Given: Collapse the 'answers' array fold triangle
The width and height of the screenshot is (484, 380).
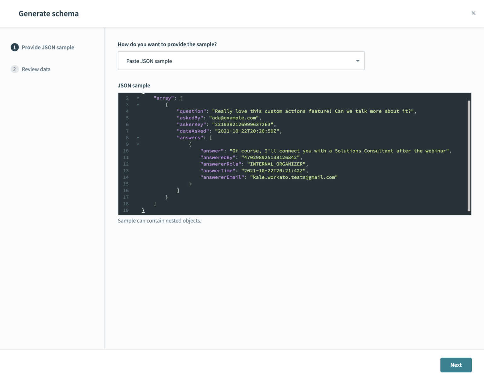Looking at the screenshot, I should (138, 138).
